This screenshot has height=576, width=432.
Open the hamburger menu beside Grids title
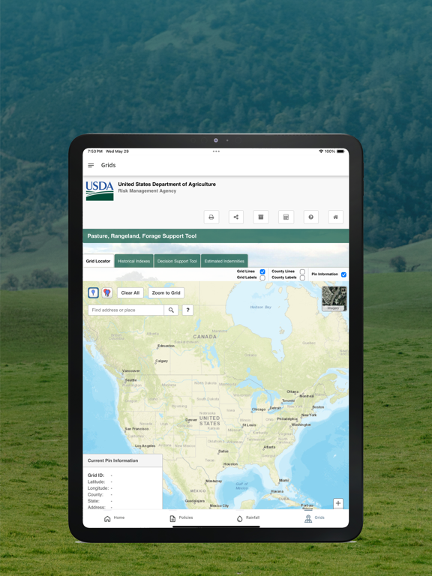(x=91, y=165)
